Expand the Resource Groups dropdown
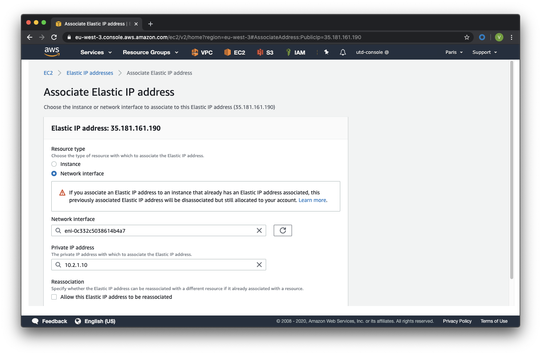541x355 pixels. click(x=151, y=52)
